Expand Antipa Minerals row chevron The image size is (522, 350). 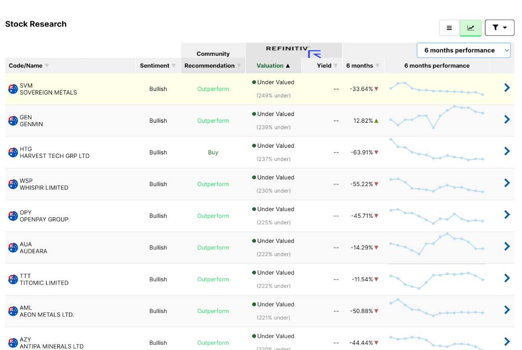pyautogui.click(x=507, y=342)
